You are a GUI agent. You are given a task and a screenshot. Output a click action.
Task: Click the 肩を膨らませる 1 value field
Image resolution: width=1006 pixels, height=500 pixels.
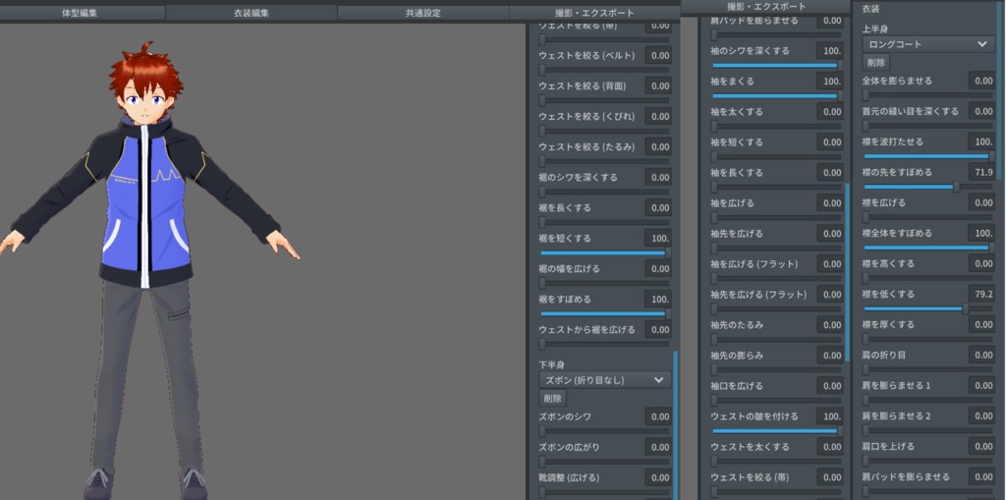pyautogui.click(x=981, y=385)
